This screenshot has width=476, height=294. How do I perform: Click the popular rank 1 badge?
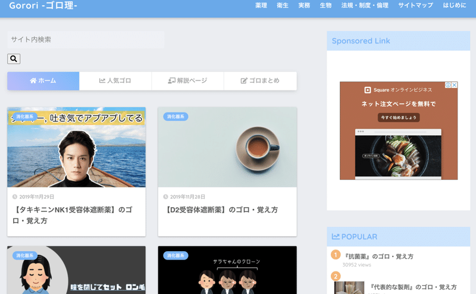coord(336,255)
